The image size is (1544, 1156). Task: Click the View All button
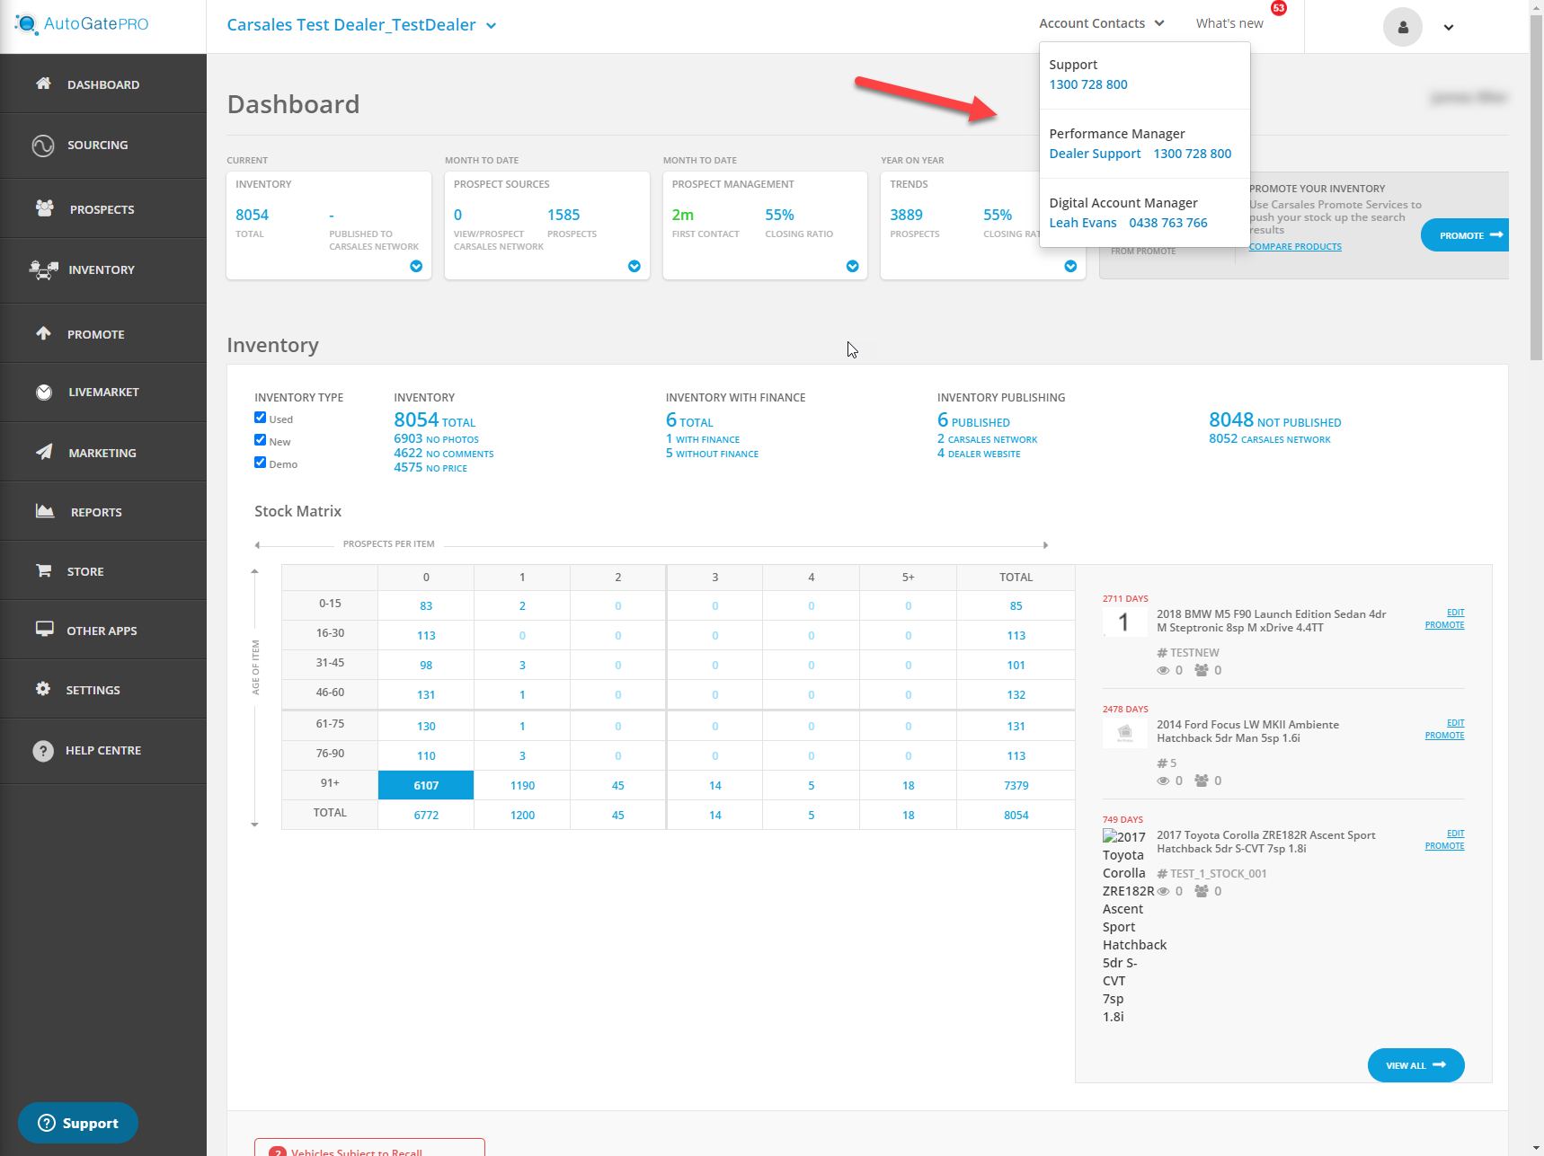1415,1065
